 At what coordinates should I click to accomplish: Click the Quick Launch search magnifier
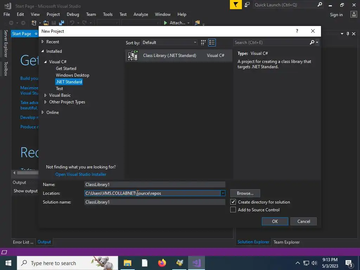coord(319,5)
